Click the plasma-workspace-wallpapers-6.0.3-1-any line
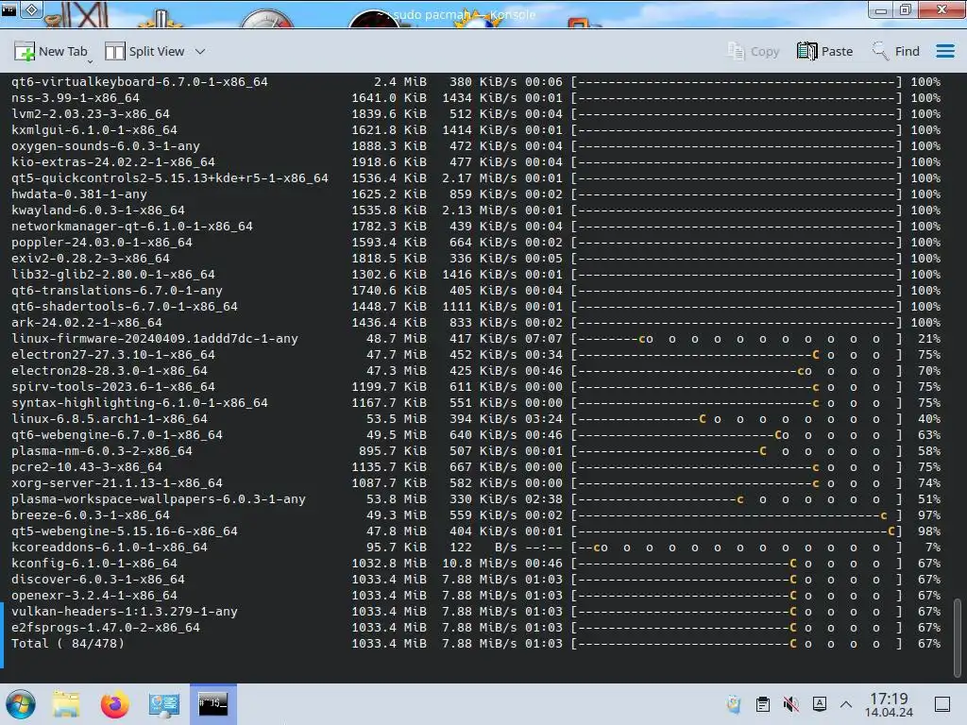The image size is (967, 725). (476, 498)
